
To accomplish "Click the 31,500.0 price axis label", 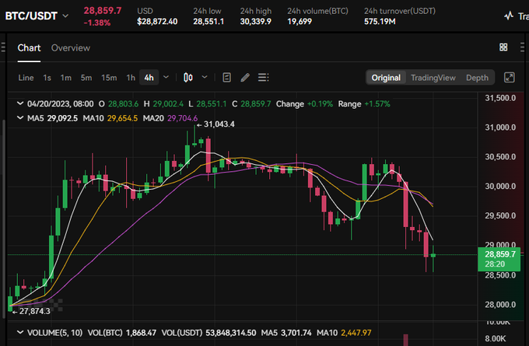I will point(500,98).
